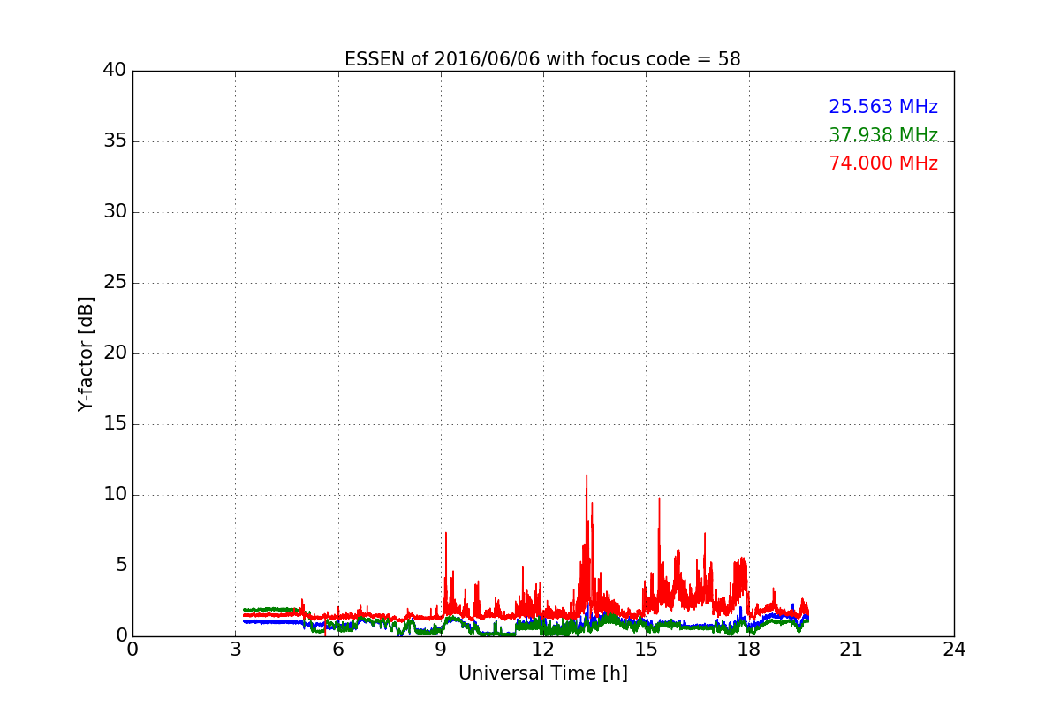
Task: Click the x-axis tick label 18
Action: [x=748, y=650]
